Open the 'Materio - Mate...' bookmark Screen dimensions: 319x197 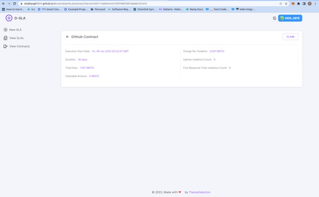171,9
